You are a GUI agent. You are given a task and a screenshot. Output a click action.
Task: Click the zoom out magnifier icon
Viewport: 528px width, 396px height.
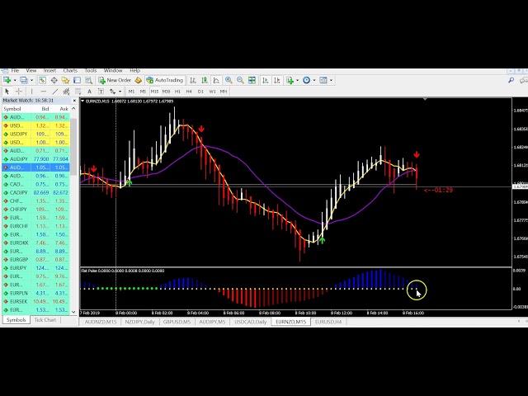(240, 81)
